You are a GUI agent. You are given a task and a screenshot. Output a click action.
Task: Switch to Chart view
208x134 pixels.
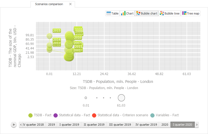(127, 13)
